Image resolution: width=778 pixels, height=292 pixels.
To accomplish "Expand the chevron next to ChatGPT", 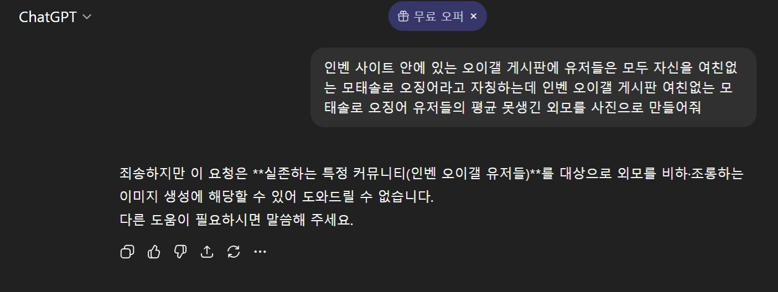I will pyautogui.click(x=86, y=17).
